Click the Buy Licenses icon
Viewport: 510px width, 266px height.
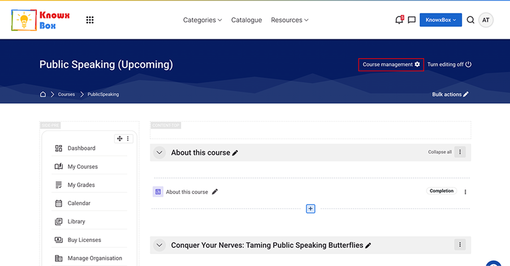[59, 240]
